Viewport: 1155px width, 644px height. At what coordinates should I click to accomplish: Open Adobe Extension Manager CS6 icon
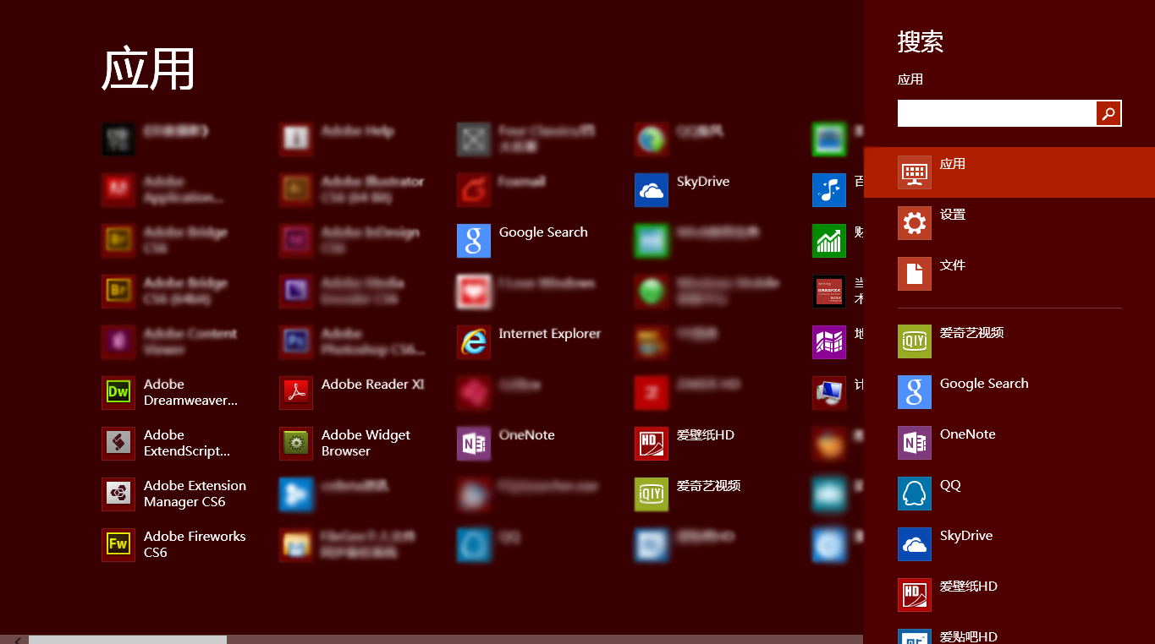coord(118,494)
